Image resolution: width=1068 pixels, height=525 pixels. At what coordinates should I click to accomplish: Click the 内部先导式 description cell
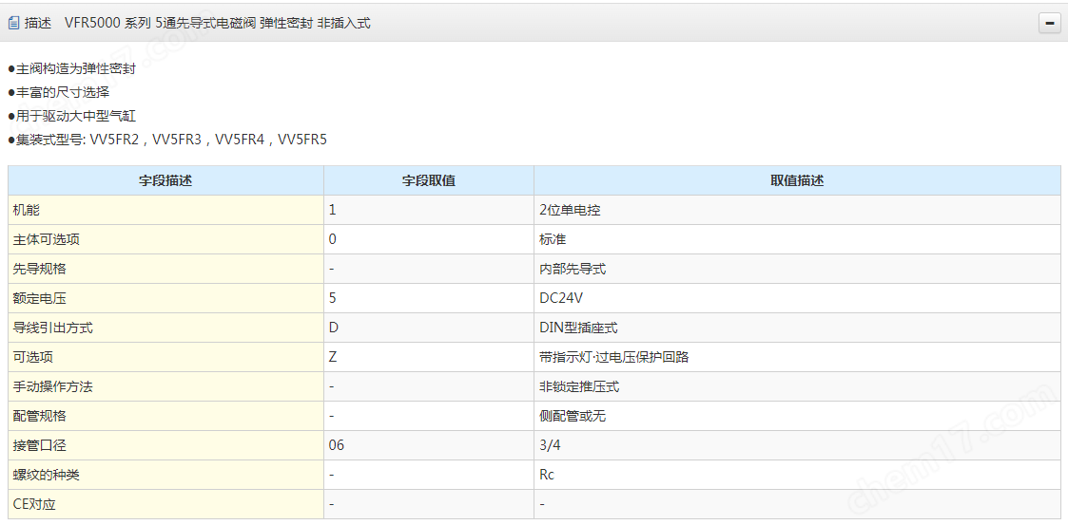click(797, 269)
